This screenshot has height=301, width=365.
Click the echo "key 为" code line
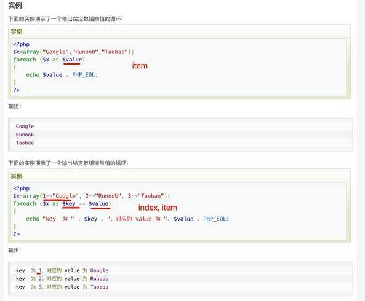point(127,219)
